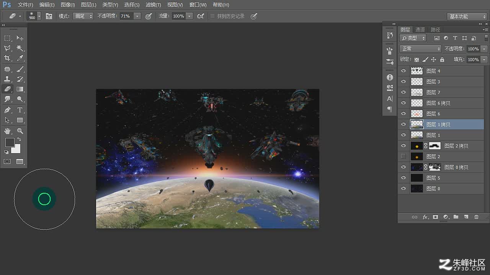Screen dimensions: 490x275
Task: Pick the Dodge tool
Action: pos(20,99)
